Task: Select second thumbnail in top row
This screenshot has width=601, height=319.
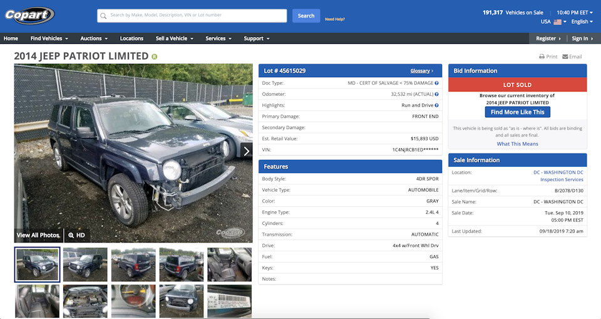Action: (x=86, y=264)
